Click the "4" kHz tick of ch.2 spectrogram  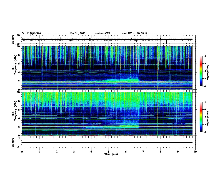click(19, 118)
